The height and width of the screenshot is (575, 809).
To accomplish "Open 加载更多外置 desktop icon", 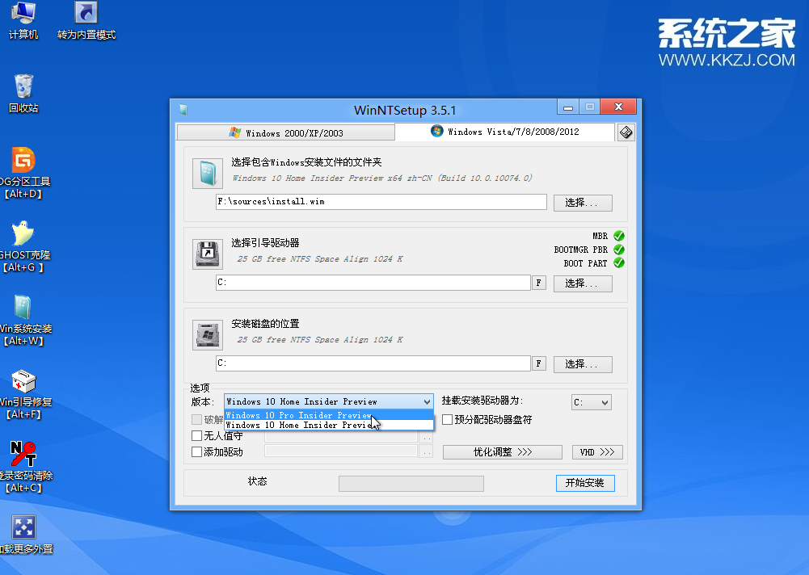I will [x=23, y=535].
